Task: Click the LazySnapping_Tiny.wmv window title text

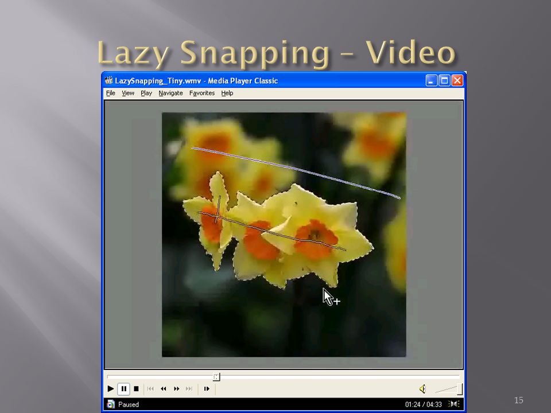Action: coord(196,81)
